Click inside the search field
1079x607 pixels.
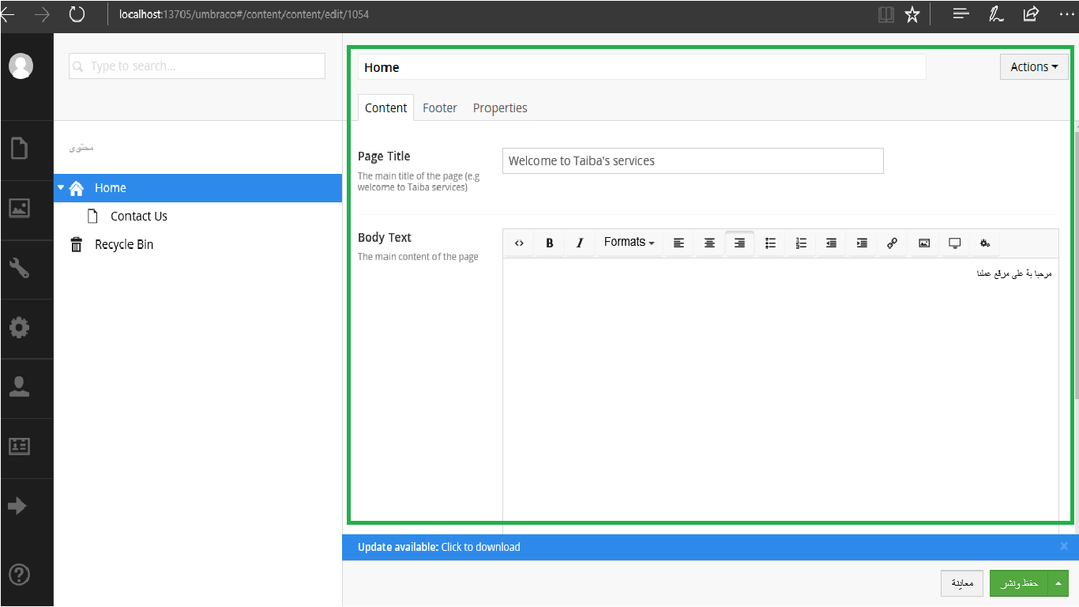pos(196,66)
